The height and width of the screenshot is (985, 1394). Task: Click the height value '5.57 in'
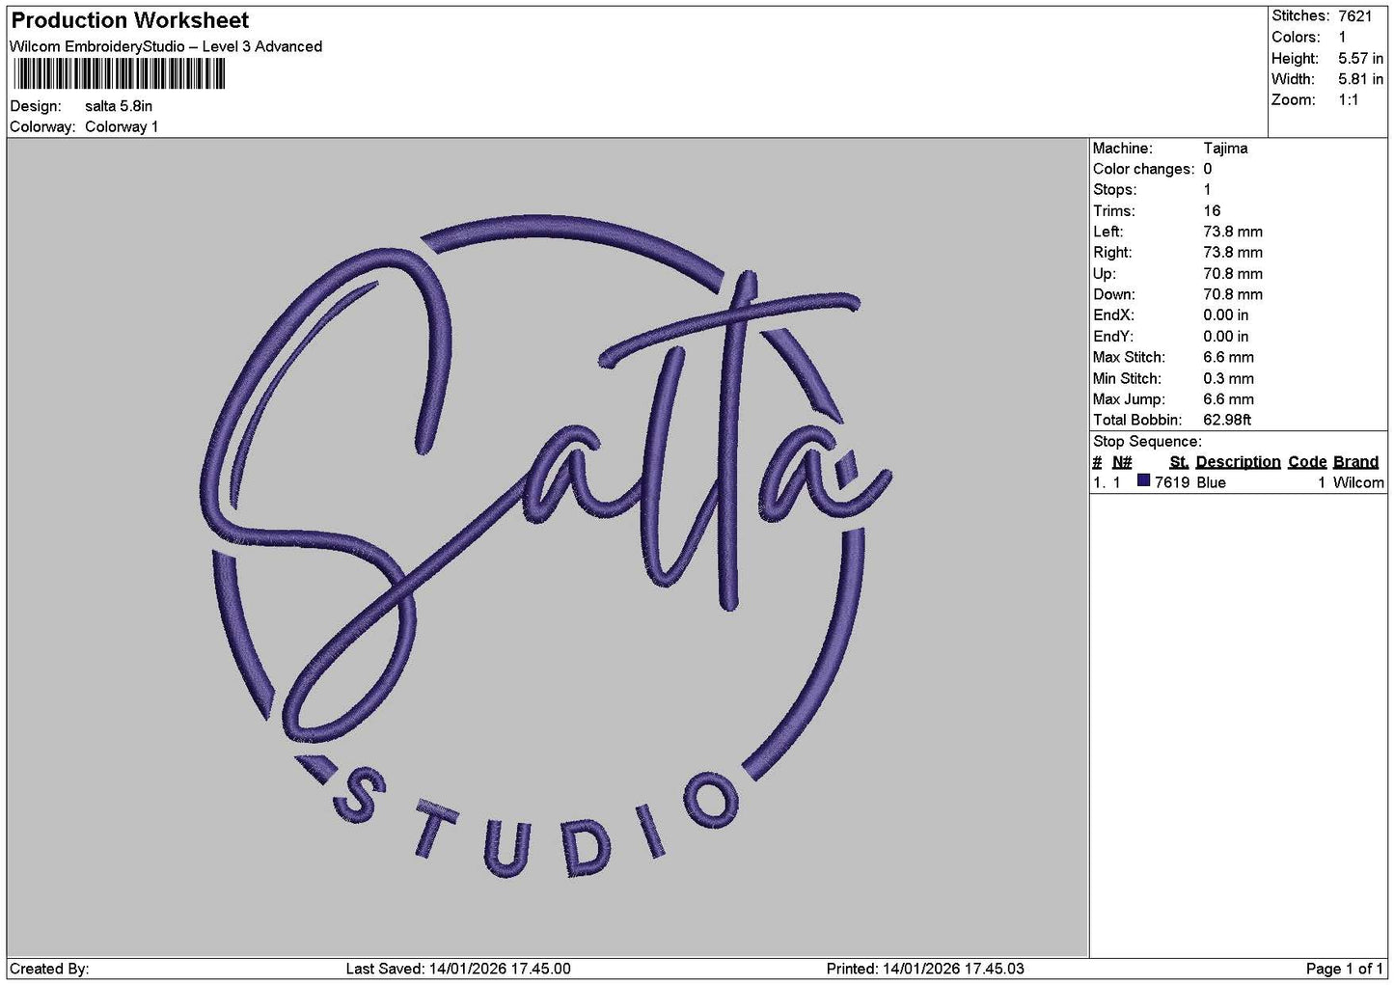pyautogui.click(x=1360, y=59)
